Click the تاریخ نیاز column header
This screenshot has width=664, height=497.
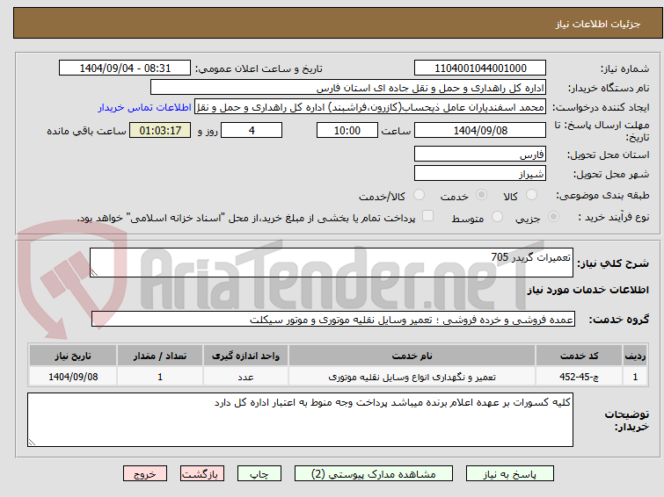73,356
